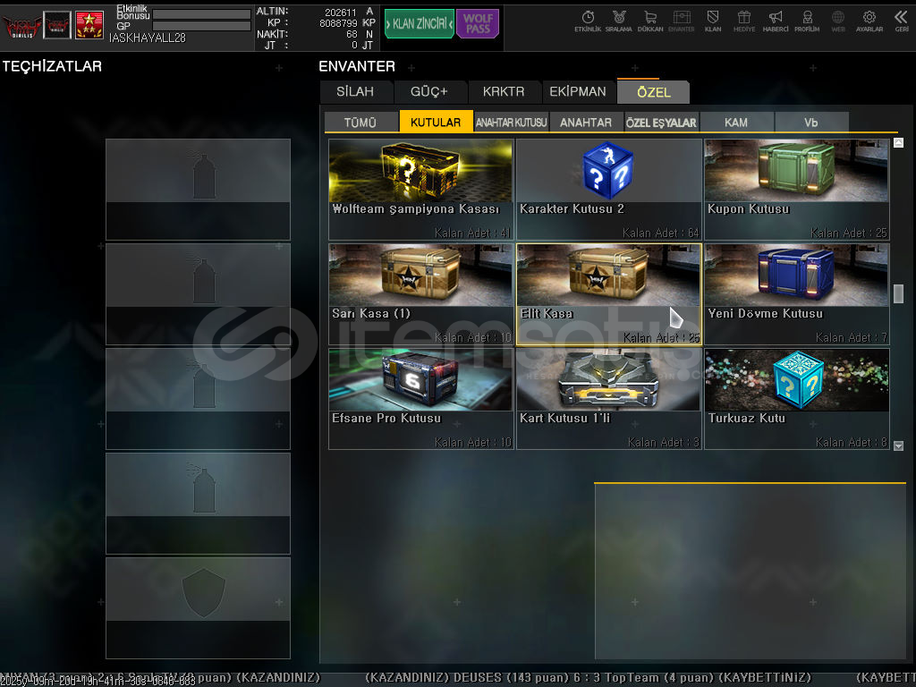Click the ALTIN value 202611
The height and width of the screenshot is (687, 916).
coord(341,12)
